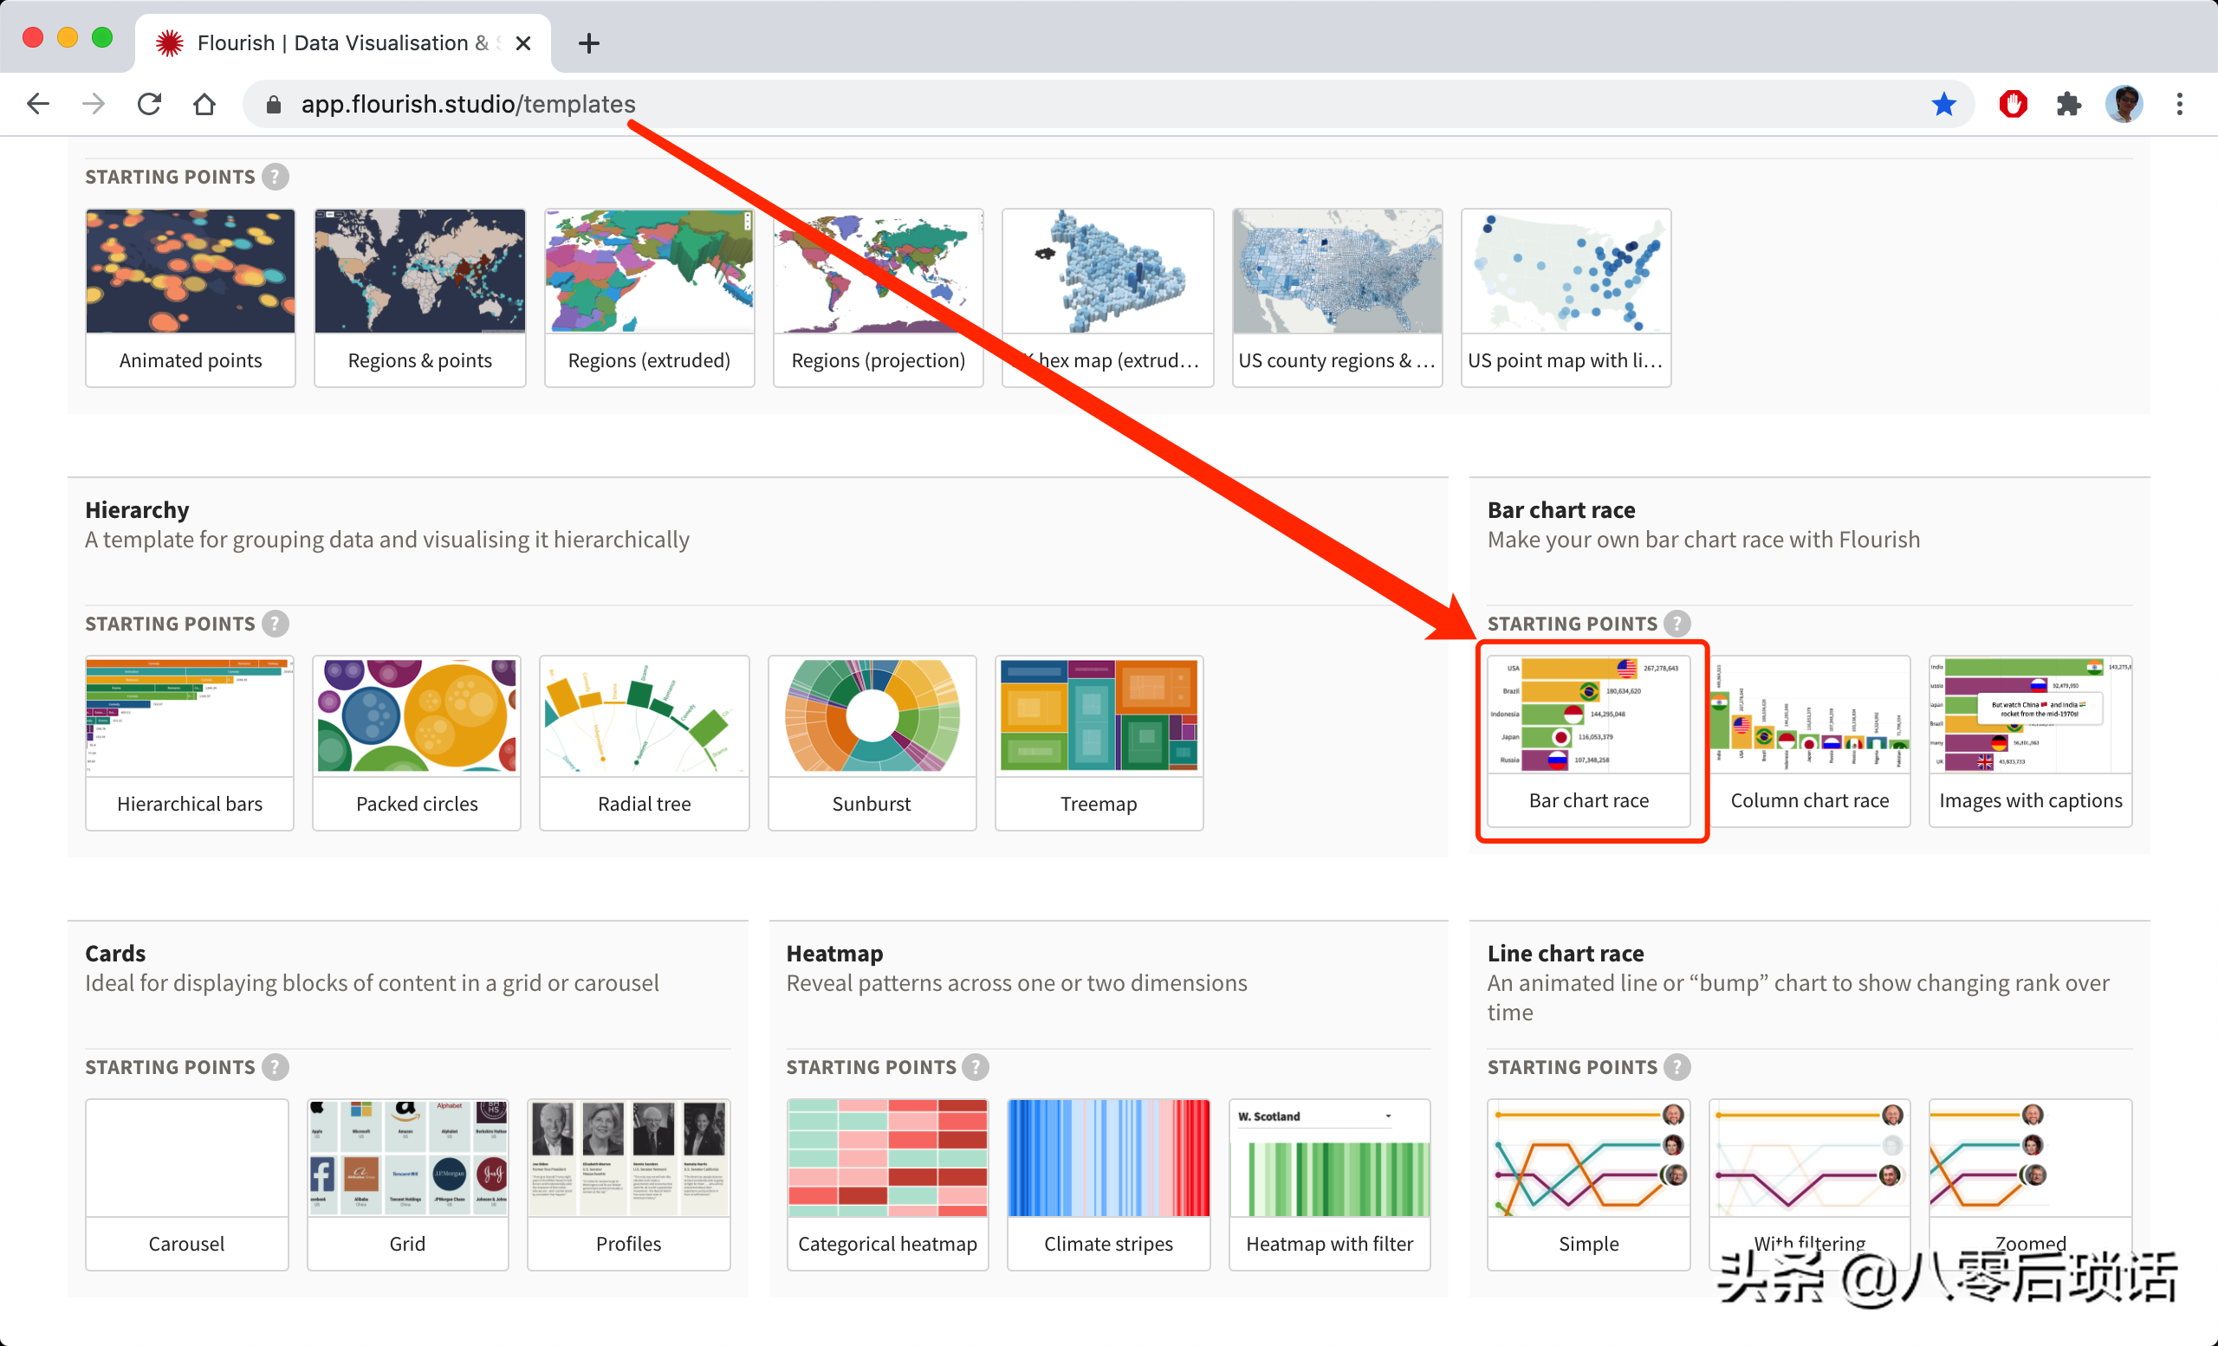This screenshot has width=2218, height=1346.
Task: Click the Heatmap section heading
Action: (834, 954)
